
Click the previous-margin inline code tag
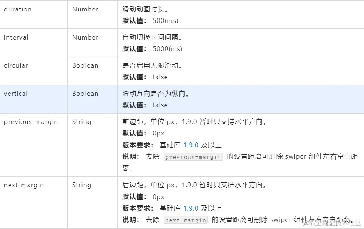(x=193, y=157)
